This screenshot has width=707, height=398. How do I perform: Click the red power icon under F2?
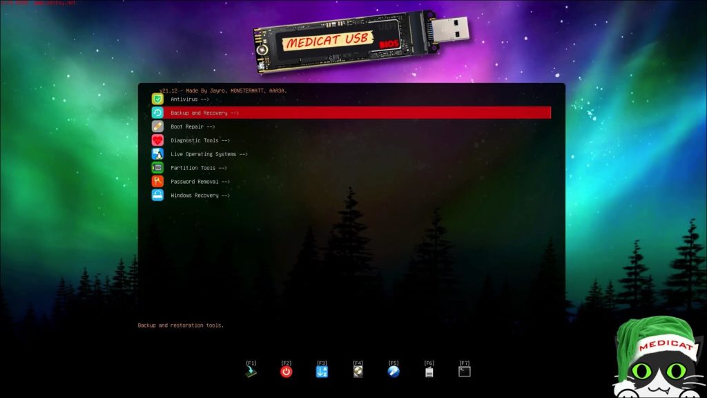tap(286, 372)
